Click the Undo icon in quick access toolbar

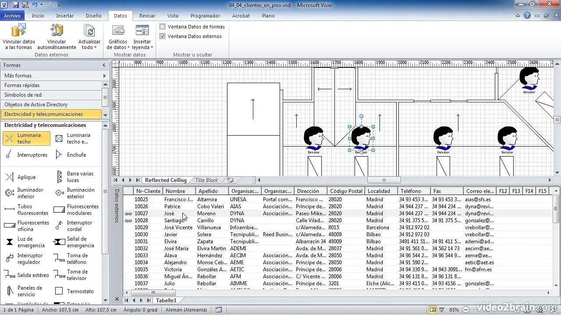pyautogui.click(x=35, y=5)
